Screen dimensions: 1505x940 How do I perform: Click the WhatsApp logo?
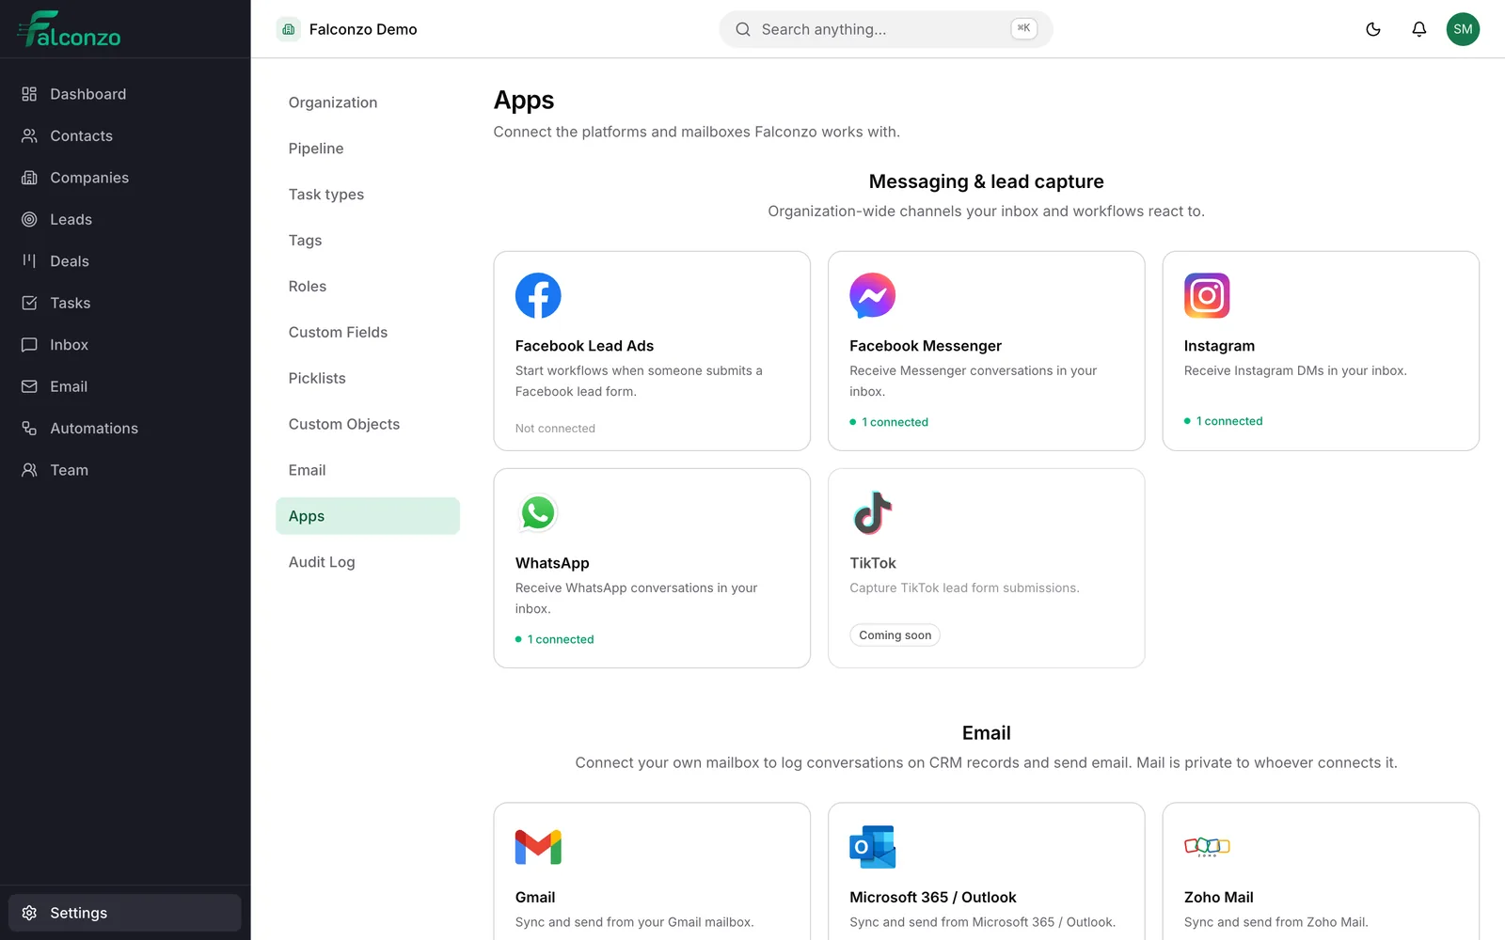click(x=538, y=513)
